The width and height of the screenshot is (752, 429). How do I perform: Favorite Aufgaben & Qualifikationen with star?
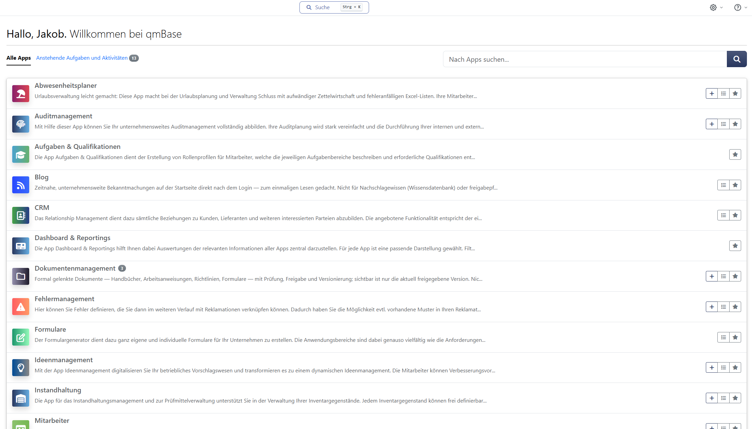coord(735,155)
